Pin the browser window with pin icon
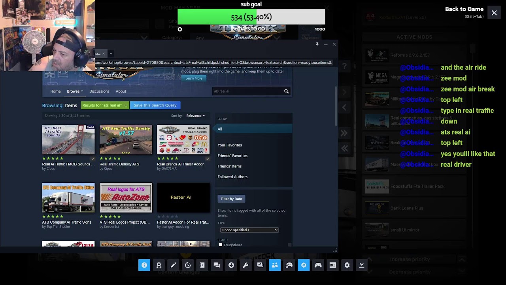 point(317,44)
